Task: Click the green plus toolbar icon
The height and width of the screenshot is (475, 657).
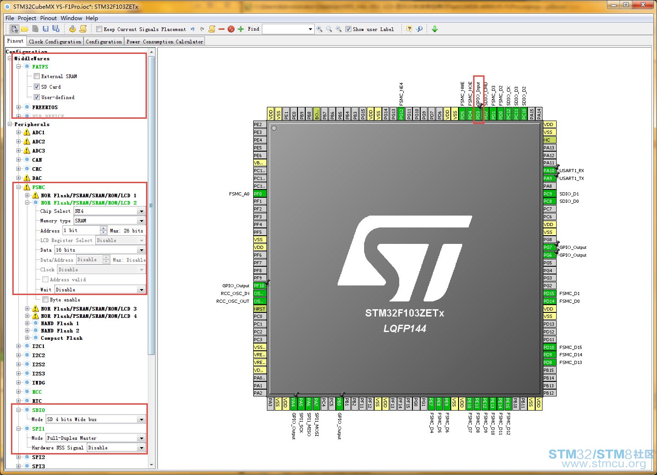Action: tap(241, 29)
